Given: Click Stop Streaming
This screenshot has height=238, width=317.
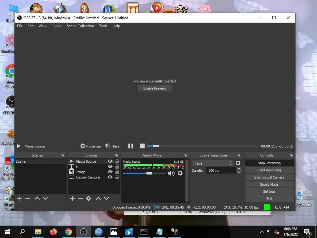Looking at the screenshot, I should click(x=269, y=163).
